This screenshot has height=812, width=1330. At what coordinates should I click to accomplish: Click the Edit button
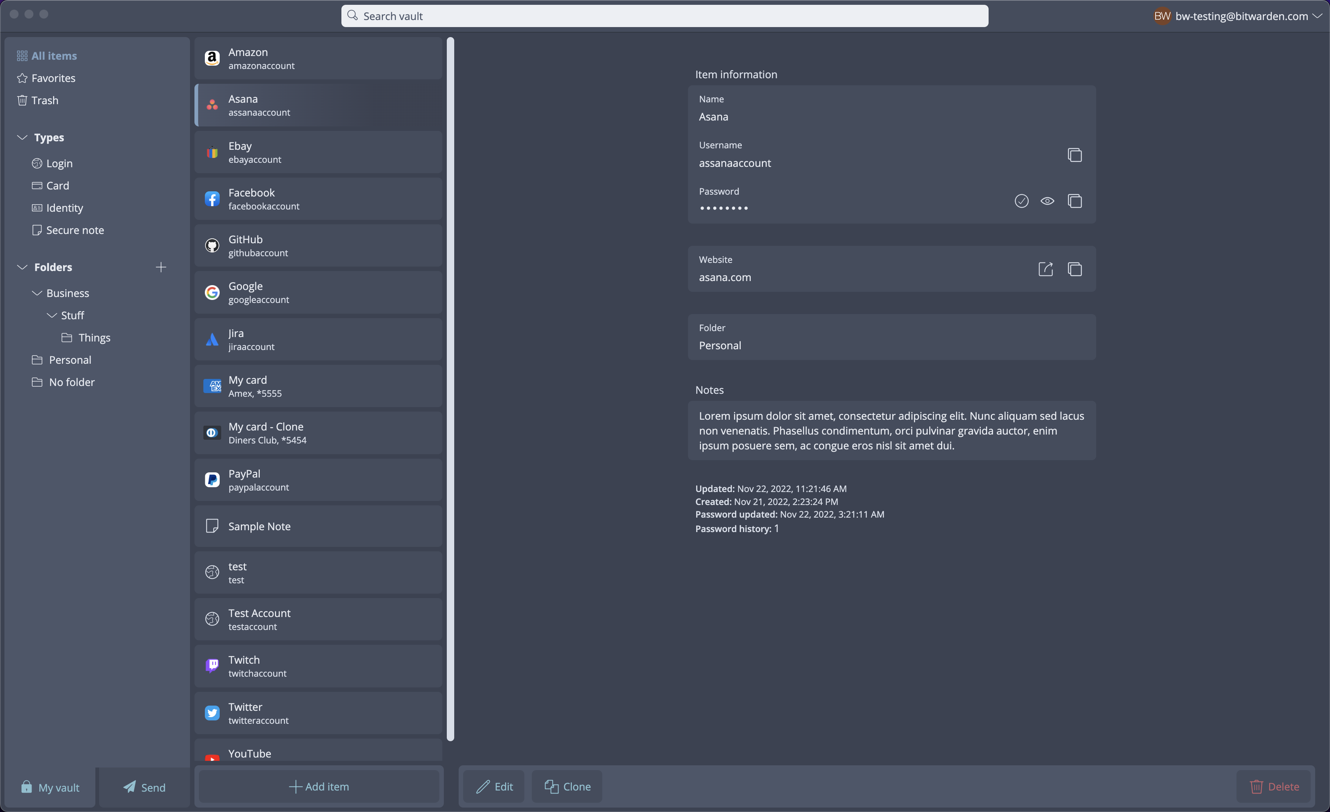coord(494,787)
